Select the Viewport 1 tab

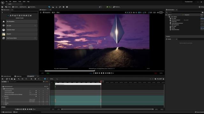[44, 10]
